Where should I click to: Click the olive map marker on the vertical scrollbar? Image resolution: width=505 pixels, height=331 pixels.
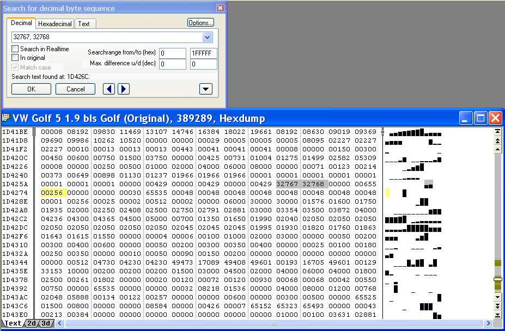[x=497, y=263]
